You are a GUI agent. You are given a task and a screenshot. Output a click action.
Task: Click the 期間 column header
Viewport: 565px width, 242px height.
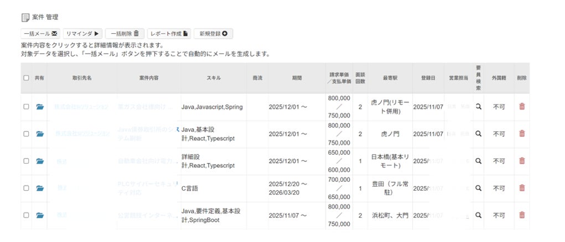(297, 78)
